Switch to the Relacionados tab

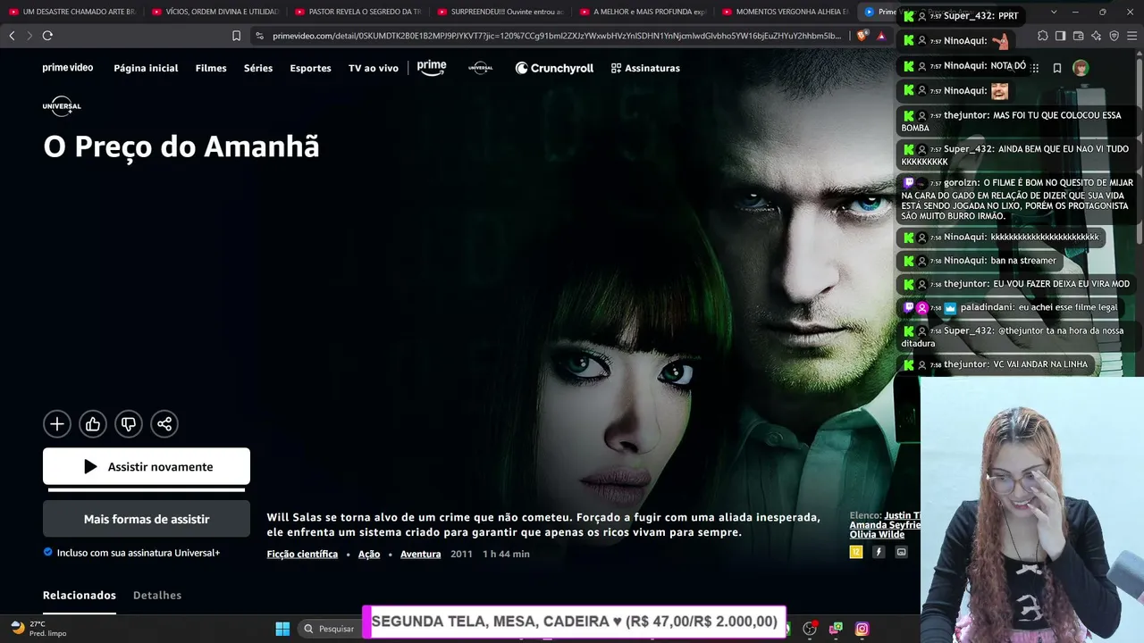[80, 596]
